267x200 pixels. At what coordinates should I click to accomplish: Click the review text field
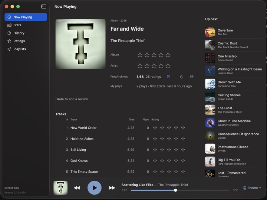click(x=125, y=101)
